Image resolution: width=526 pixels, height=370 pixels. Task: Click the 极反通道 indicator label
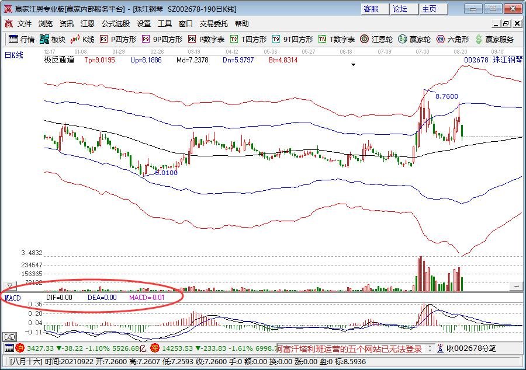[59, 60]
